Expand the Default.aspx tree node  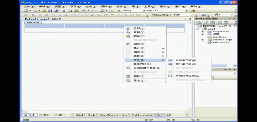[x=203, y=40]
